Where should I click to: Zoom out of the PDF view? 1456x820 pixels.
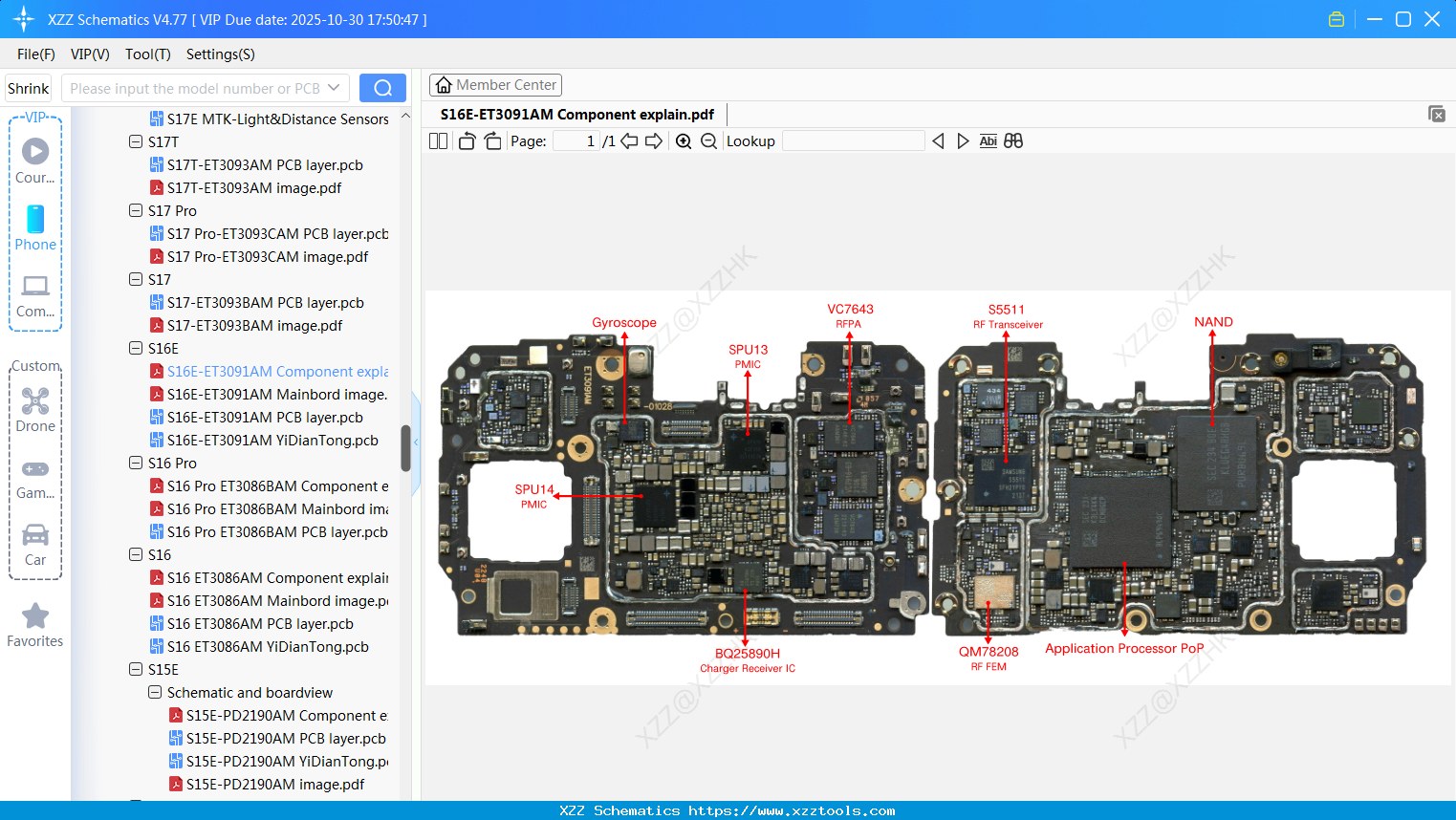tap(707, 140)
